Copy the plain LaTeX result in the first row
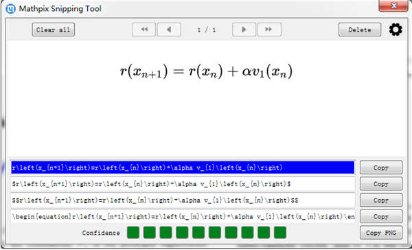 click(x=381, y=168)
